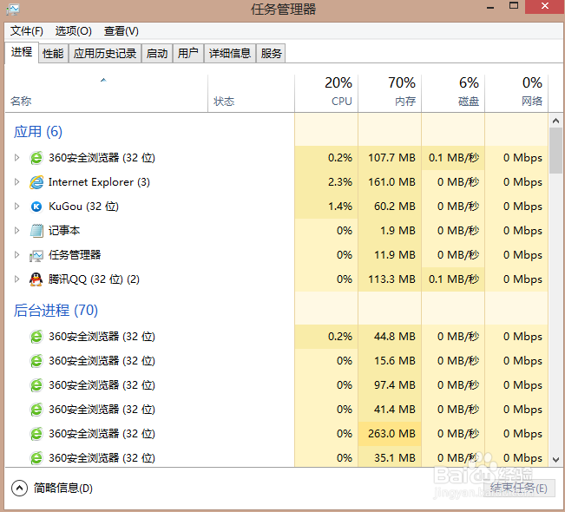
Task: Minimize the 任务管理器 window
Action: [490, 6]
